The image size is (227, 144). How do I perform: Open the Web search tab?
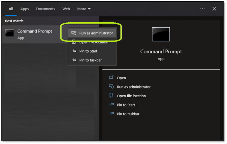click(66, 9)
